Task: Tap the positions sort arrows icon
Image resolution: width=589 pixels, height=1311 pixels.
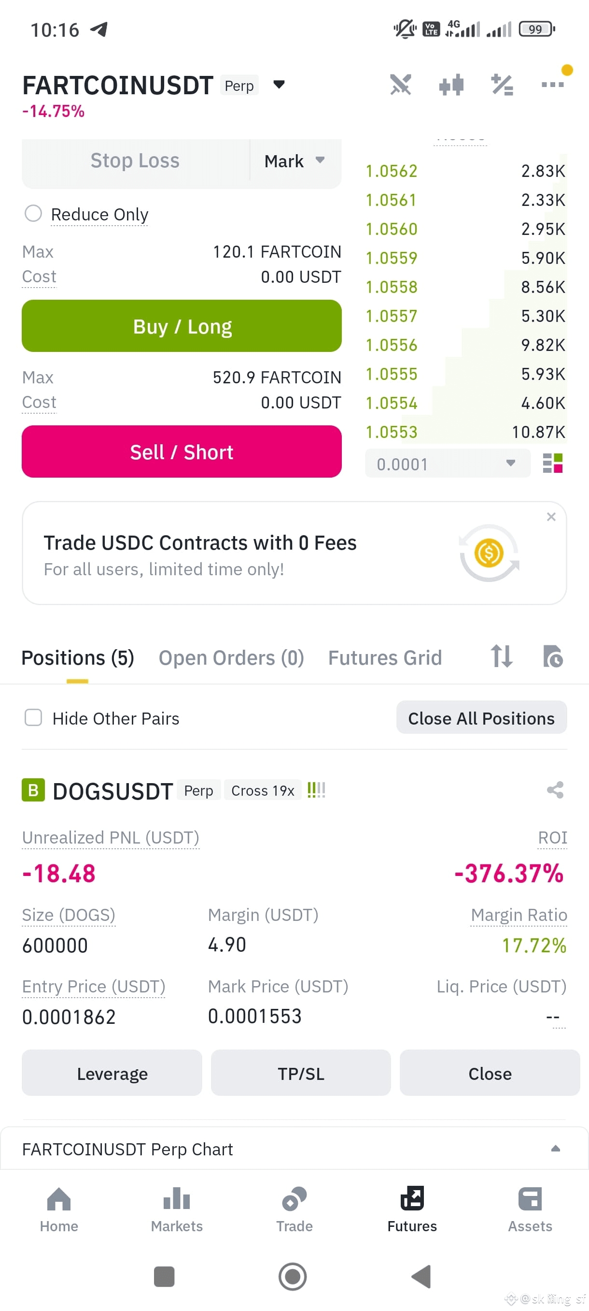Action: pos(501,656)
